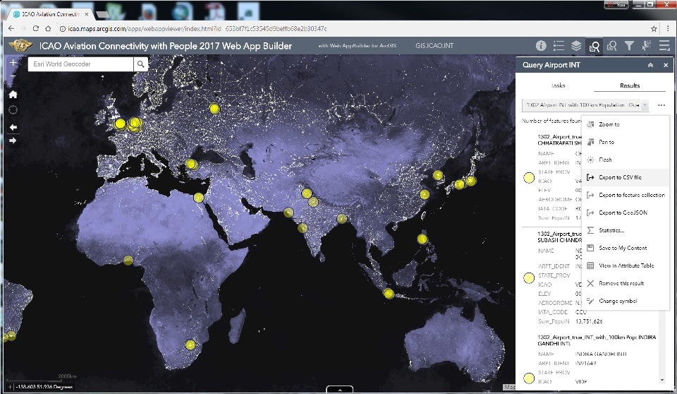Click the Chhatrapati Shivaji result yellow symbol
The height and width of the screenshot is (394, 677).
529,178
